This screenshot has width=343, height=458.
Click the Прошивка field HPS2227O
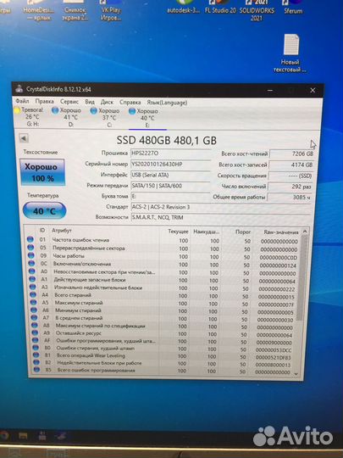coord(170,153)
